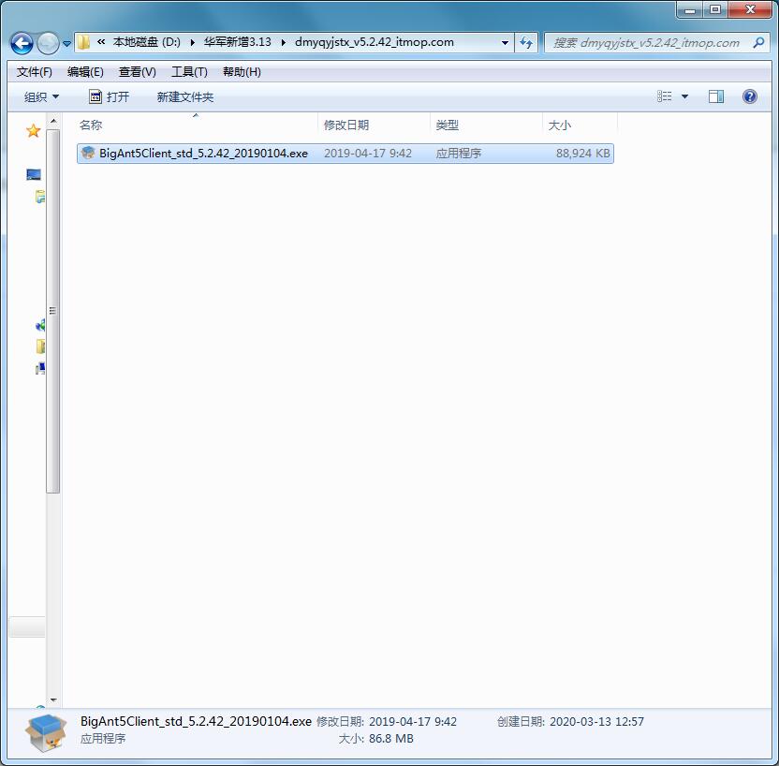Click the 88,924 KB size cell

coord(582,153)
